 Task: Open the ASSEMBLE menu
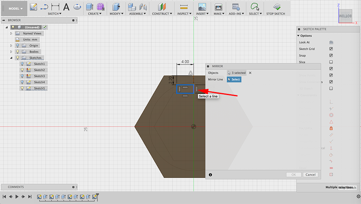pos(138,14)
